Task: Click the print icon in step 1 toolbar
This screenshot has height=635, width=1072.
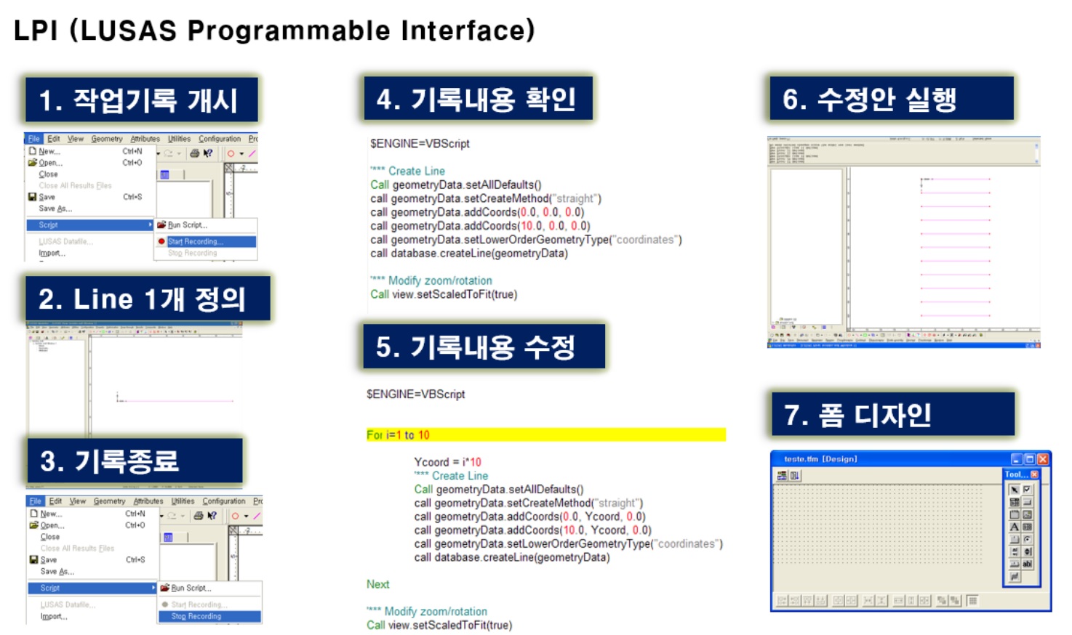Action: [x=194, y=153]
